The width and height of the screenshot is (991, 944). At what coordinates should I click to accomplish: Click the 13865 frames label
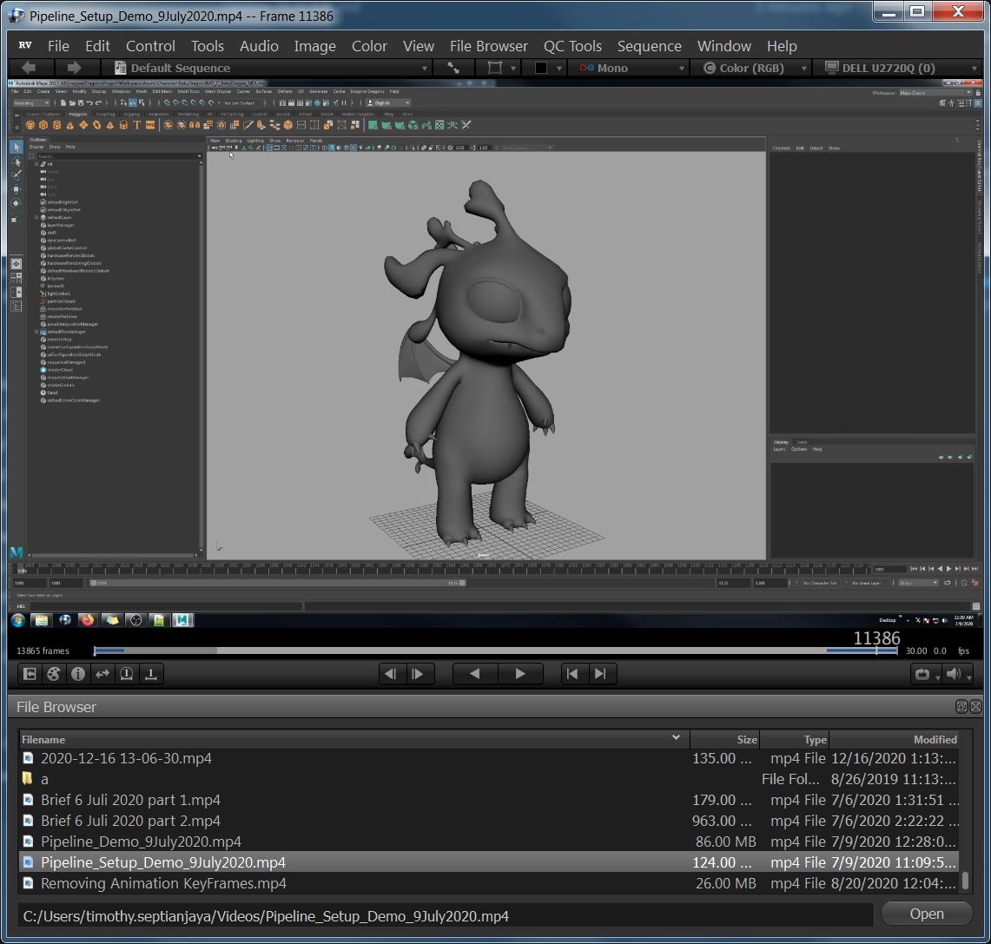click(43, 650)
